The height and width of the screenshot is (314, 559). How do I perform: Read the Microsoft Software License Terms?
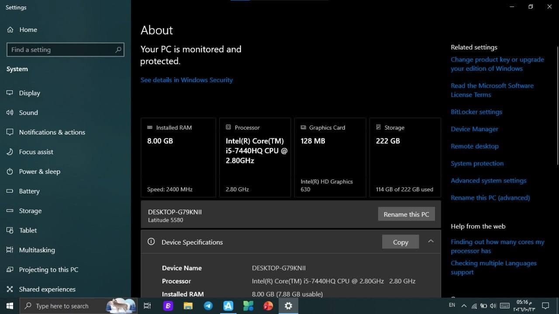[x=492, y=90]
